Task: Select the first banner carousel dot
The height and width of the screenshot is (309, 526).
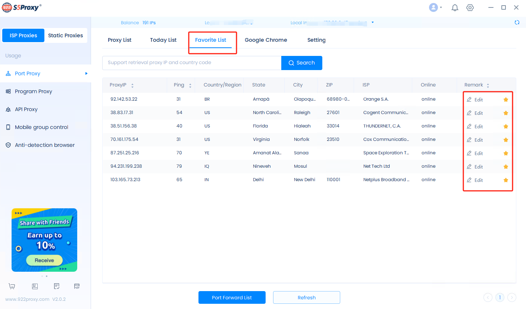Action: (42, 276)
